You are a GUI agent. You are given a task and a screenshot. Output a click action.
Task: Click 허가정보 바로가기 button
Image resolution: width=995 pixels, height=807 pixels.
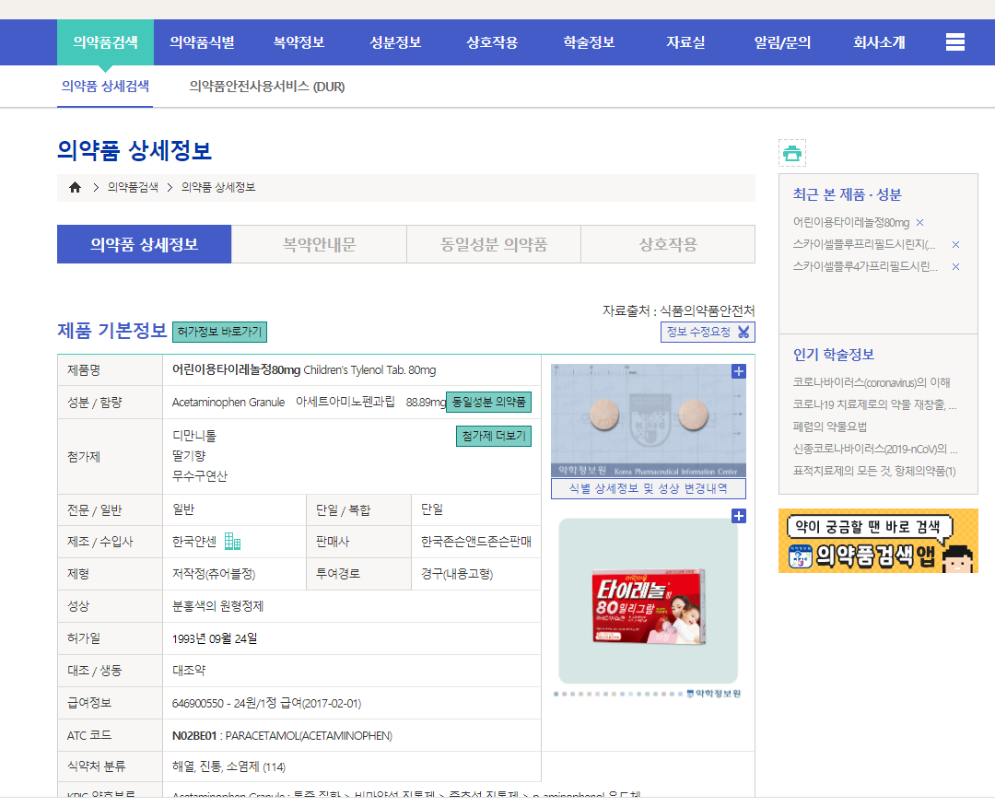pos(219,332)
